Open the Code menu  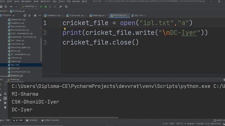36,1
